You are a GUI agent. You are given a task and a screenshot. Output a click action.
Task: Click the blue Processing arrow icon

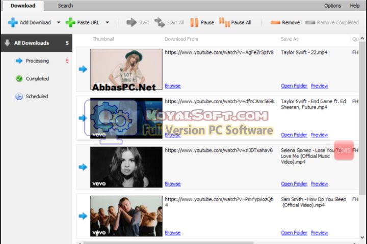click(19, 61)
